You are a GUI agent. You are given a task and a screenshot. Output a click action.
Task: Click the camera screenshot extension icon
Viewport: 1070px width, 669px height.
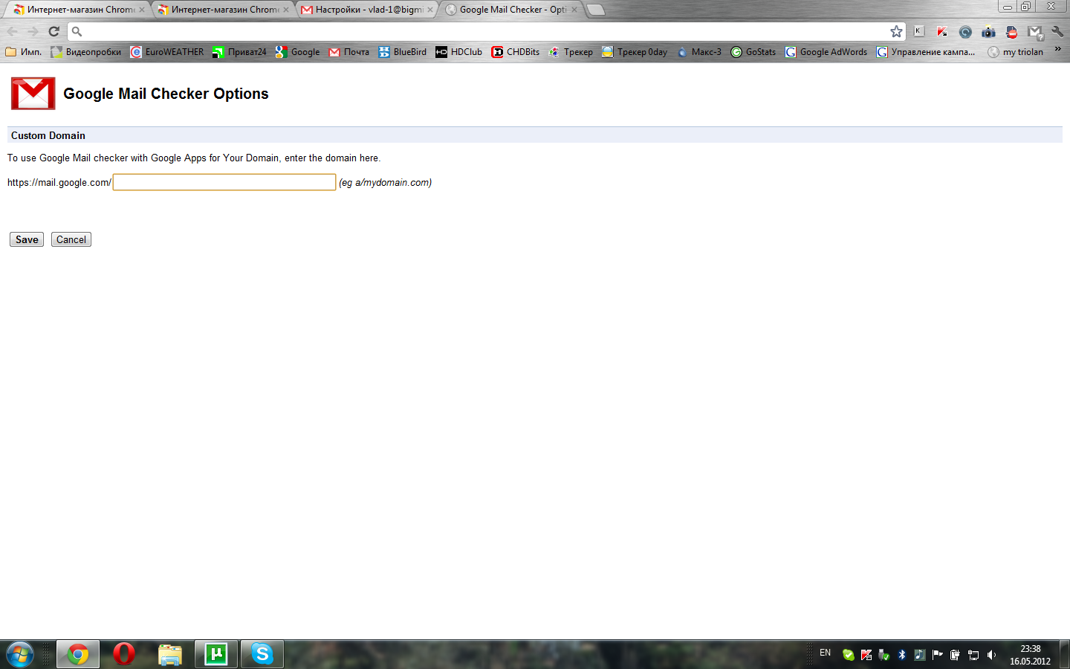(x=988, y=31)
